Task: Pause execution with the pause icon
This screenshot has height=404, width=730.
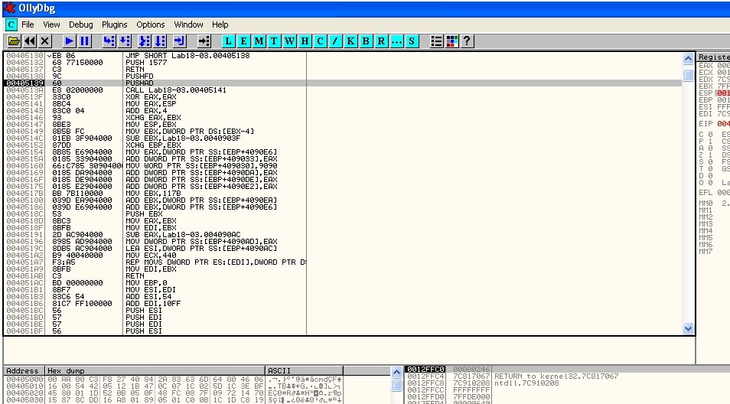Action: 84,41
